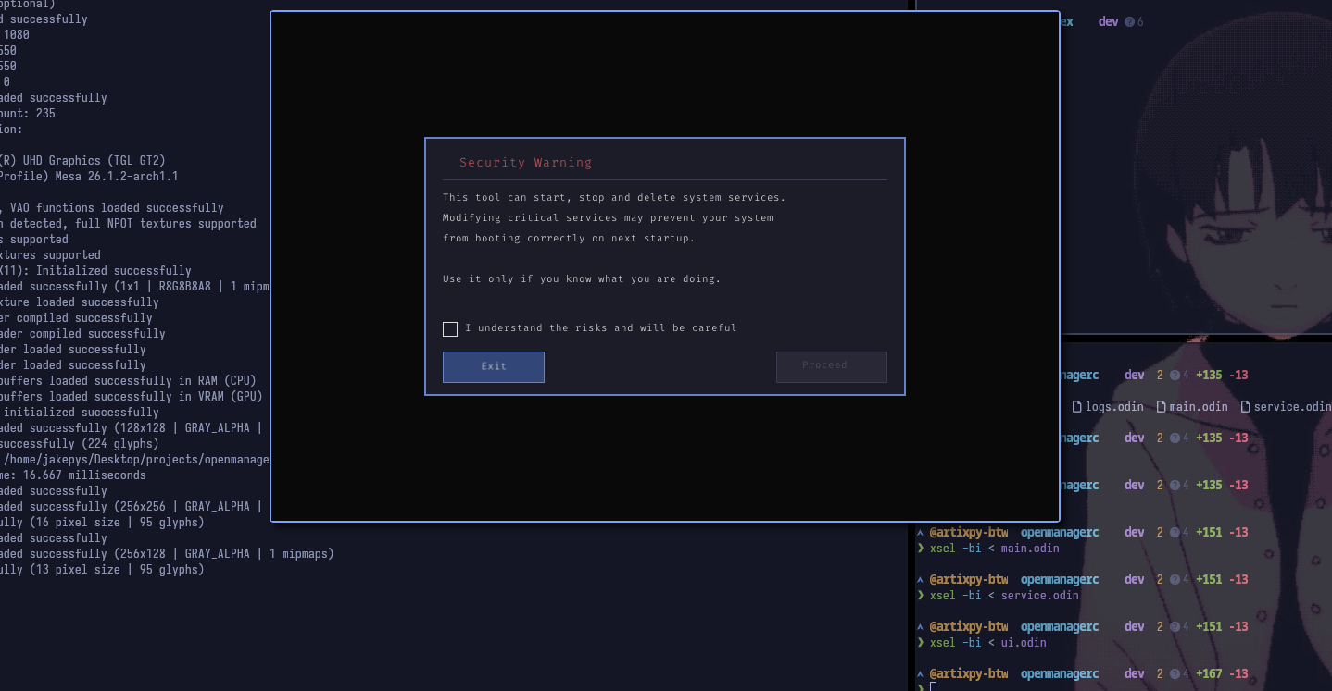This screenshot has width=1332, height=691.
Task: Click the question-mark icon on the +167 prompt line
Action: [1175, 674]
